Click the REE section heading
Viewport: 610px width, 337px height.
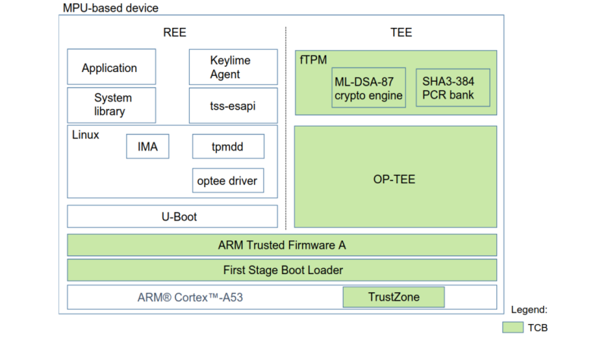tap(174, 33)
